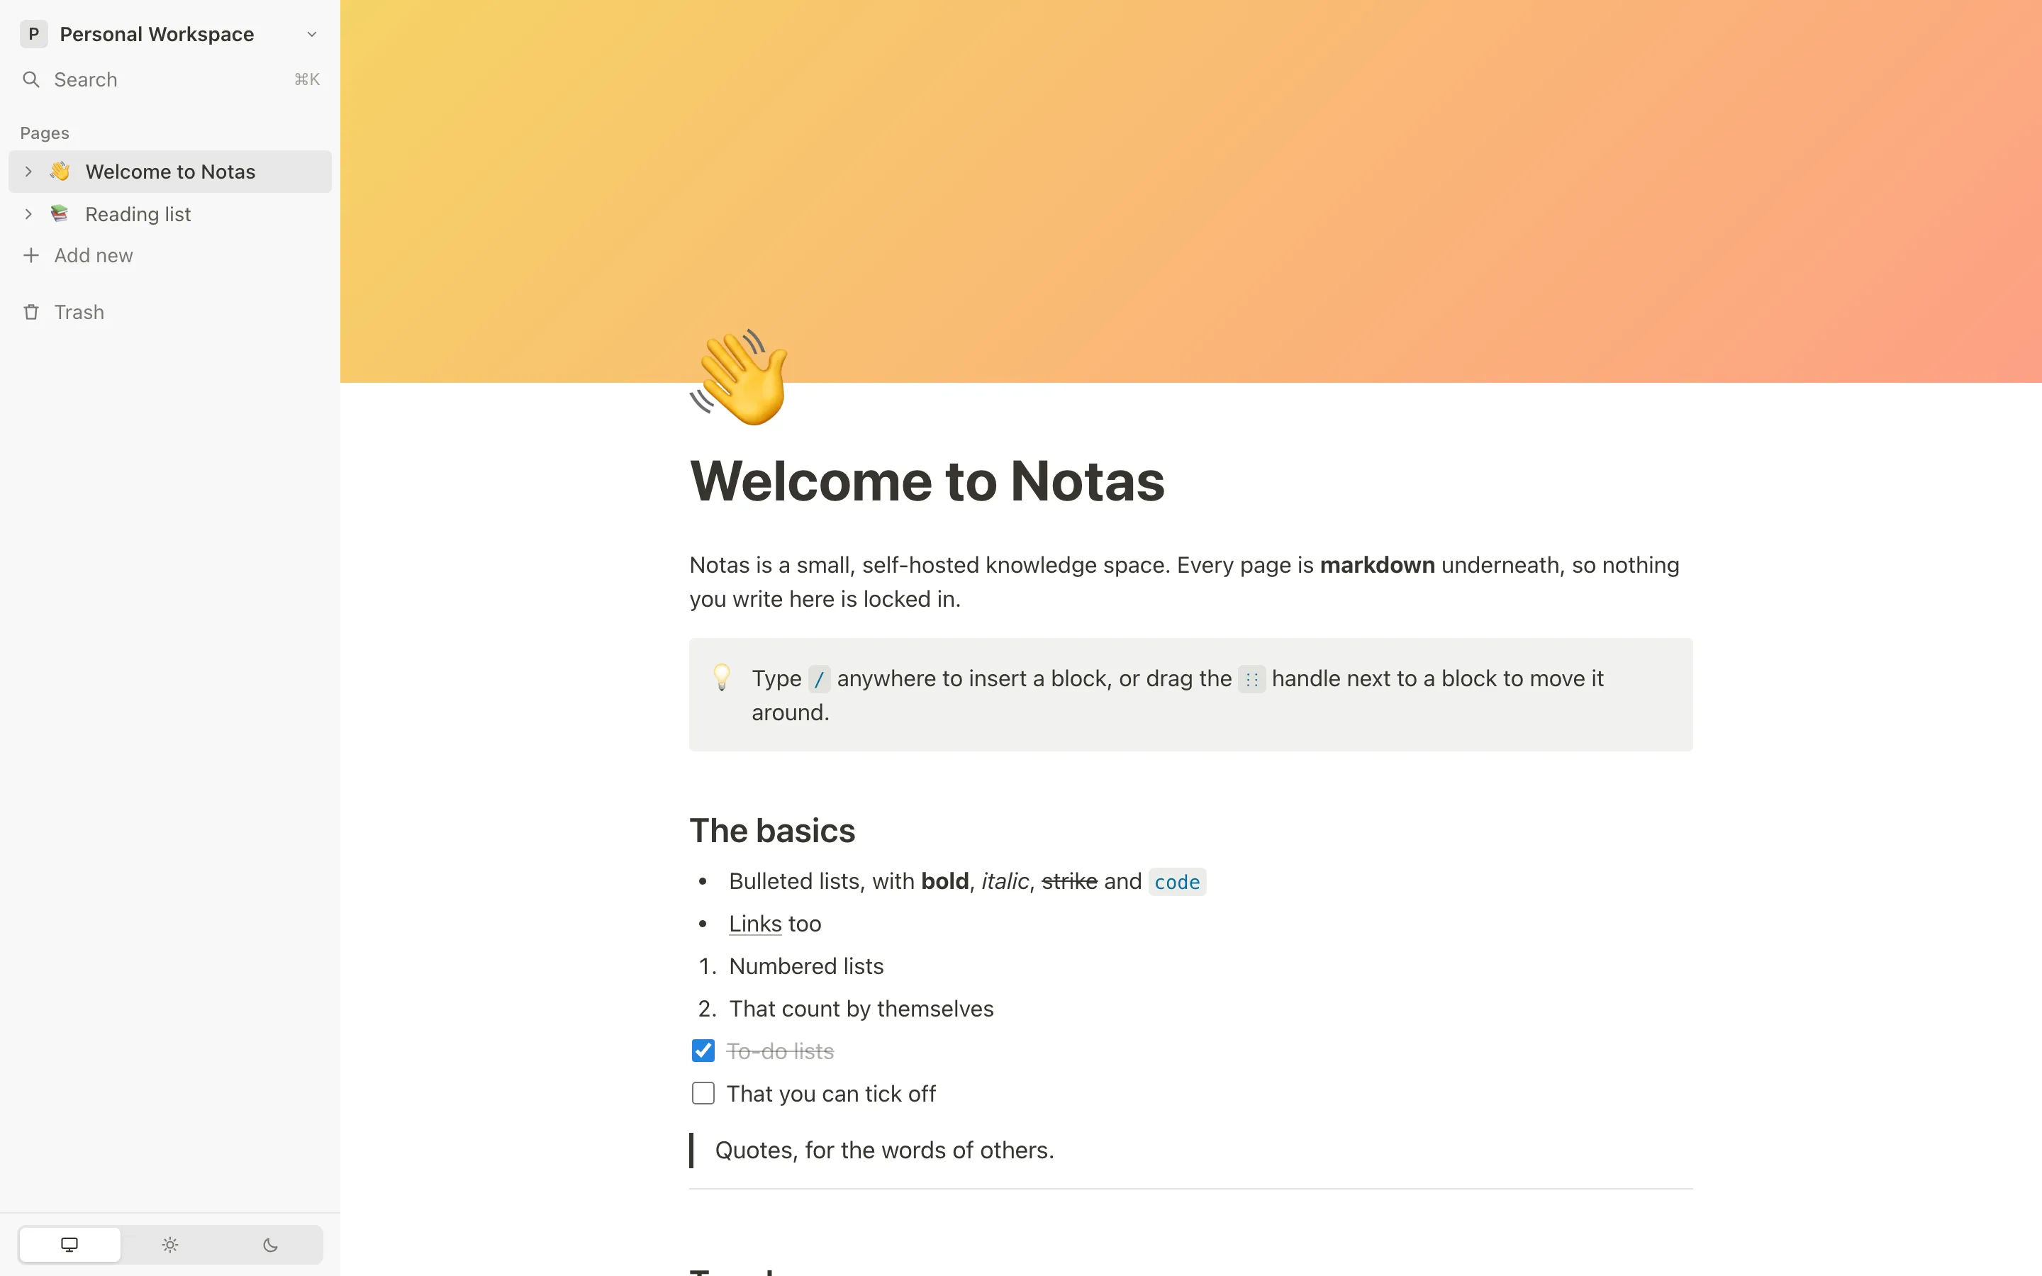Select Welcome to Notas in the sidebar
Image resolution: width=2042 pixels, height=1276 pixels.
[x=170, y=172]
